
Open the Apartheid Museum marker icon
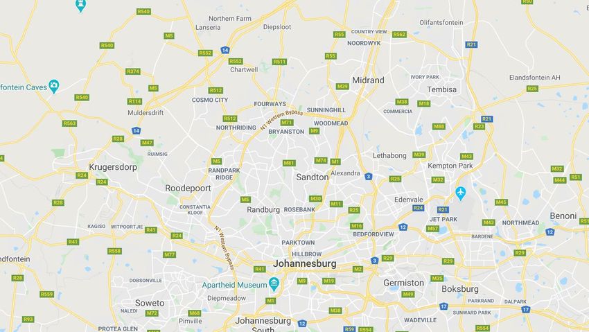(274, 284)
